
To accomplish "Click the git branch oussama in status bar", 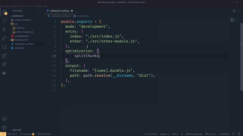I will pos(27,134).
